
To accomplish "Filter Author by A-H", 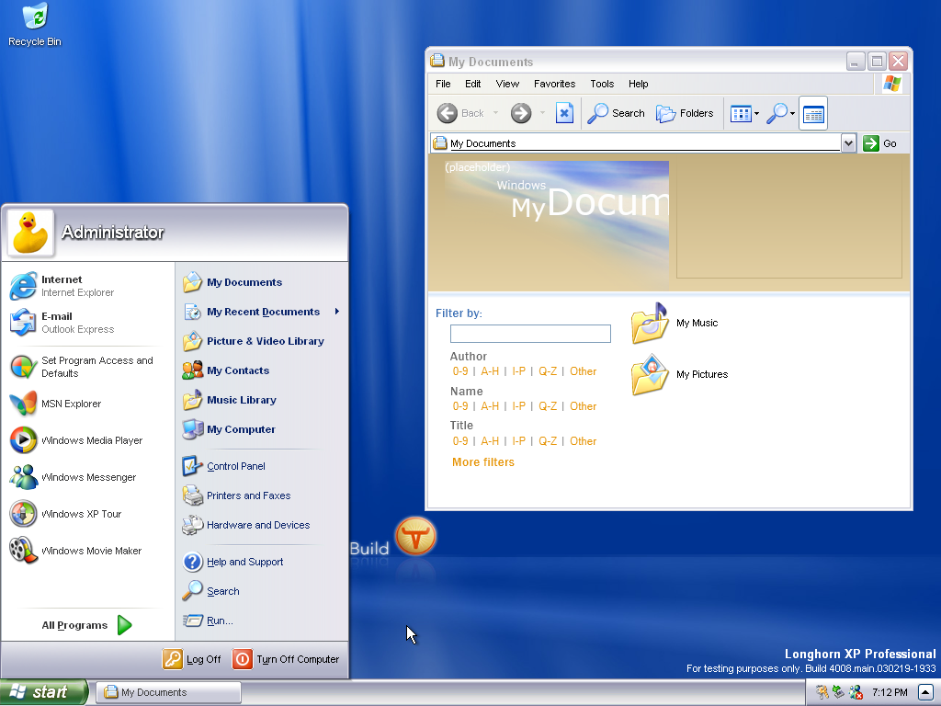I will coord(490,371).
